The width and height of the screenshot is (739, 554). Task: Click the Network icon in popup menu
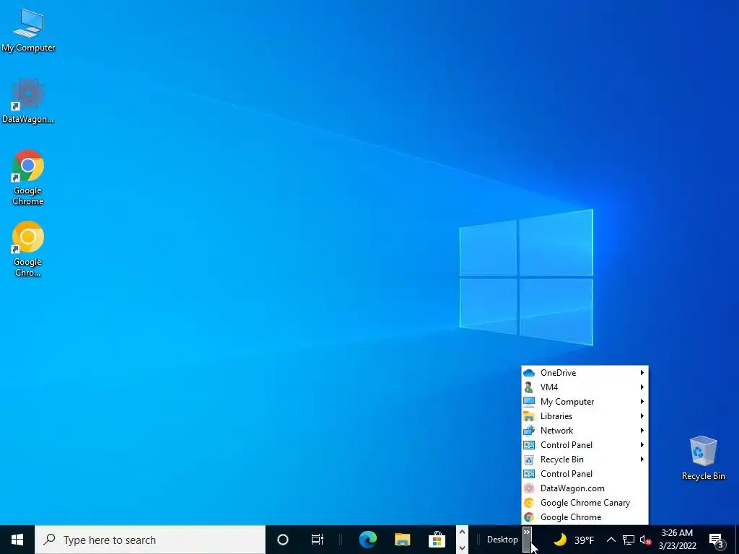click(x=529, y=431)
